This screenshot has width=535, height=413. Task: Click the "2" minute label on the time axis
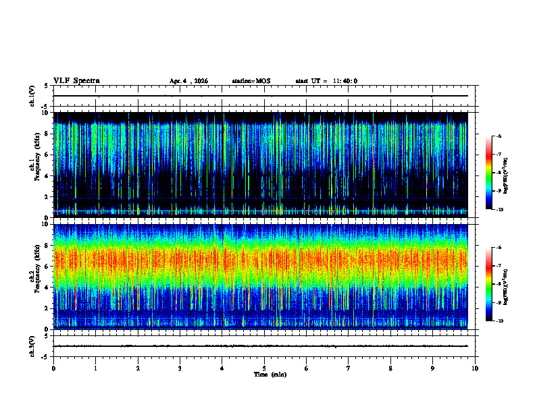tap(138, 368)
